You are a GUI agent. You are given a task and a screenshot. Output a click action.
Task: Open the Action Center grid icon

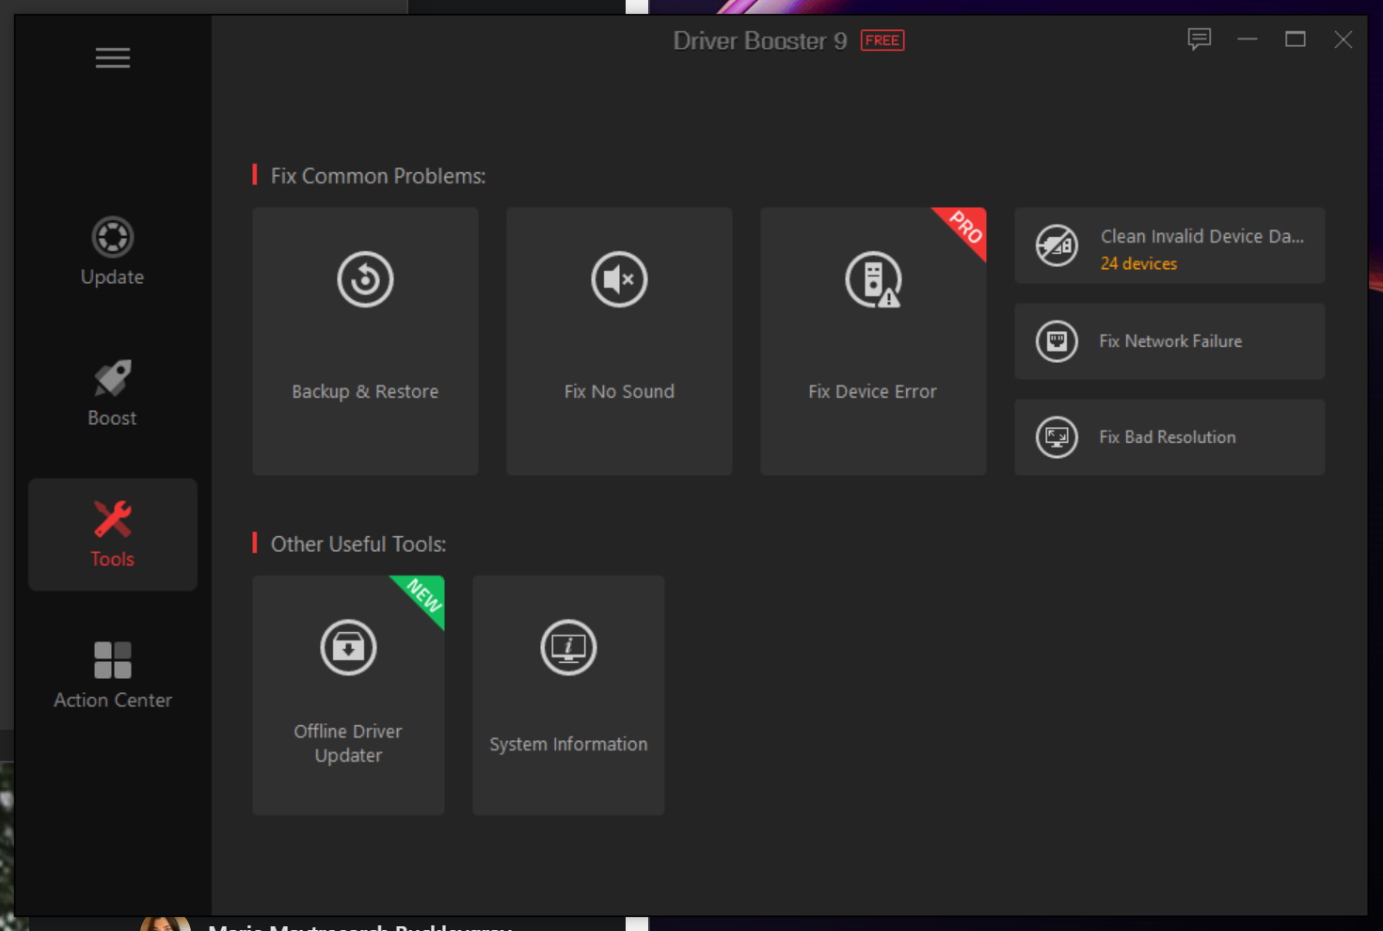coord(112,660)
